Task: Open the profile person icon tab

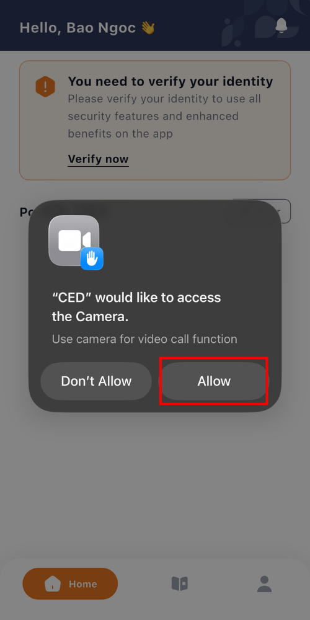Action: (264, 583)
